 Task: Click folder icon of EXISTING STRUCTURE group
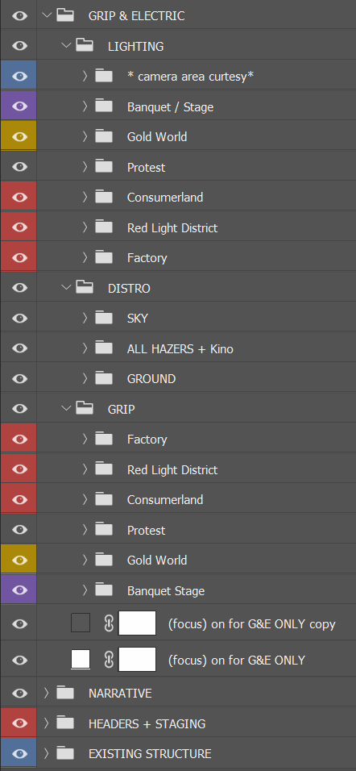coord(64,753)
